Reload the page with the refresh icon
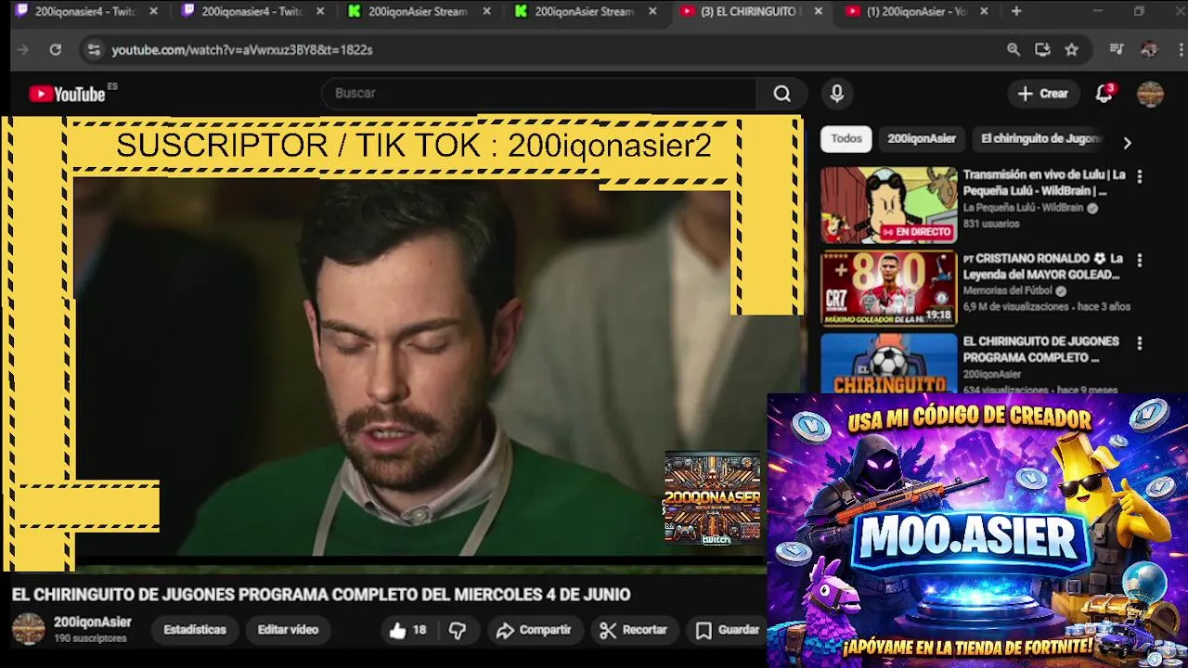1188x668 pixels. point(56,50)
